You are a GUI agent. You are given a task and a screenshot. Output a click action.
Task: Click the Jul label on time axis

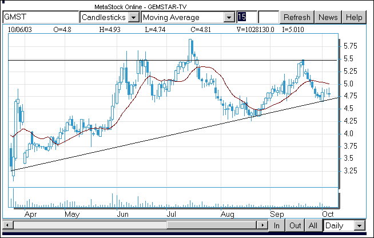click(x=171, y=214)
